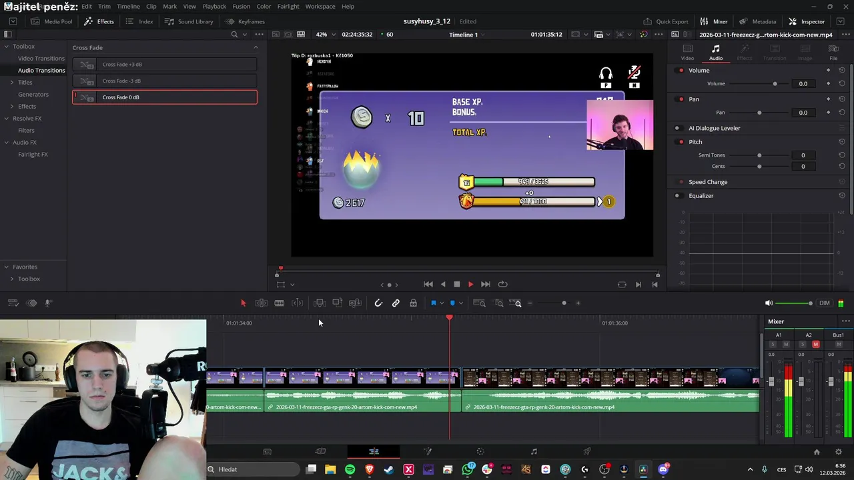854x480 pixels.
Task: Open Project Settings gear icon
Action: (x=839, y=452)
